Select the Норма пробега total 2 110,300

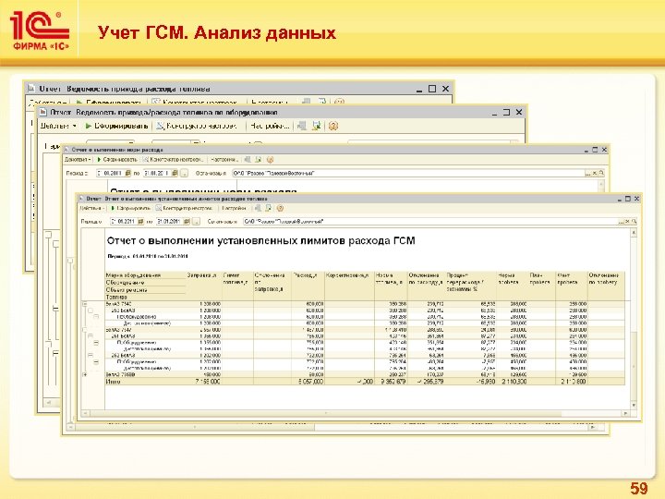[514, 382]
